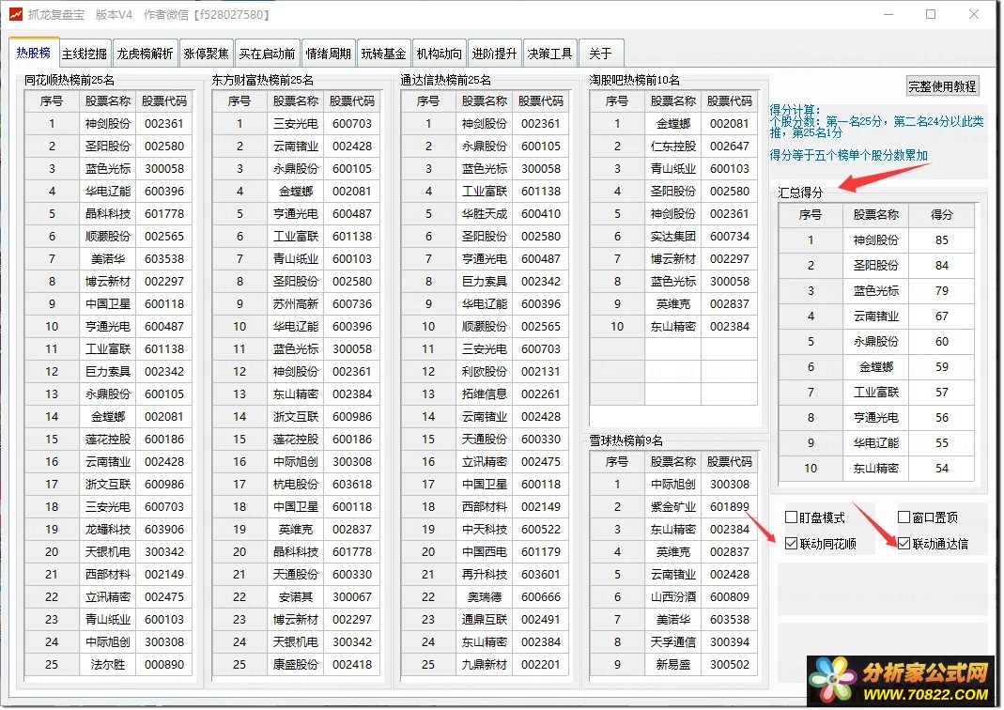Open the 主线挖掘 tab
This screenshot has width=1004, height=710.
(x=85, y=54)
